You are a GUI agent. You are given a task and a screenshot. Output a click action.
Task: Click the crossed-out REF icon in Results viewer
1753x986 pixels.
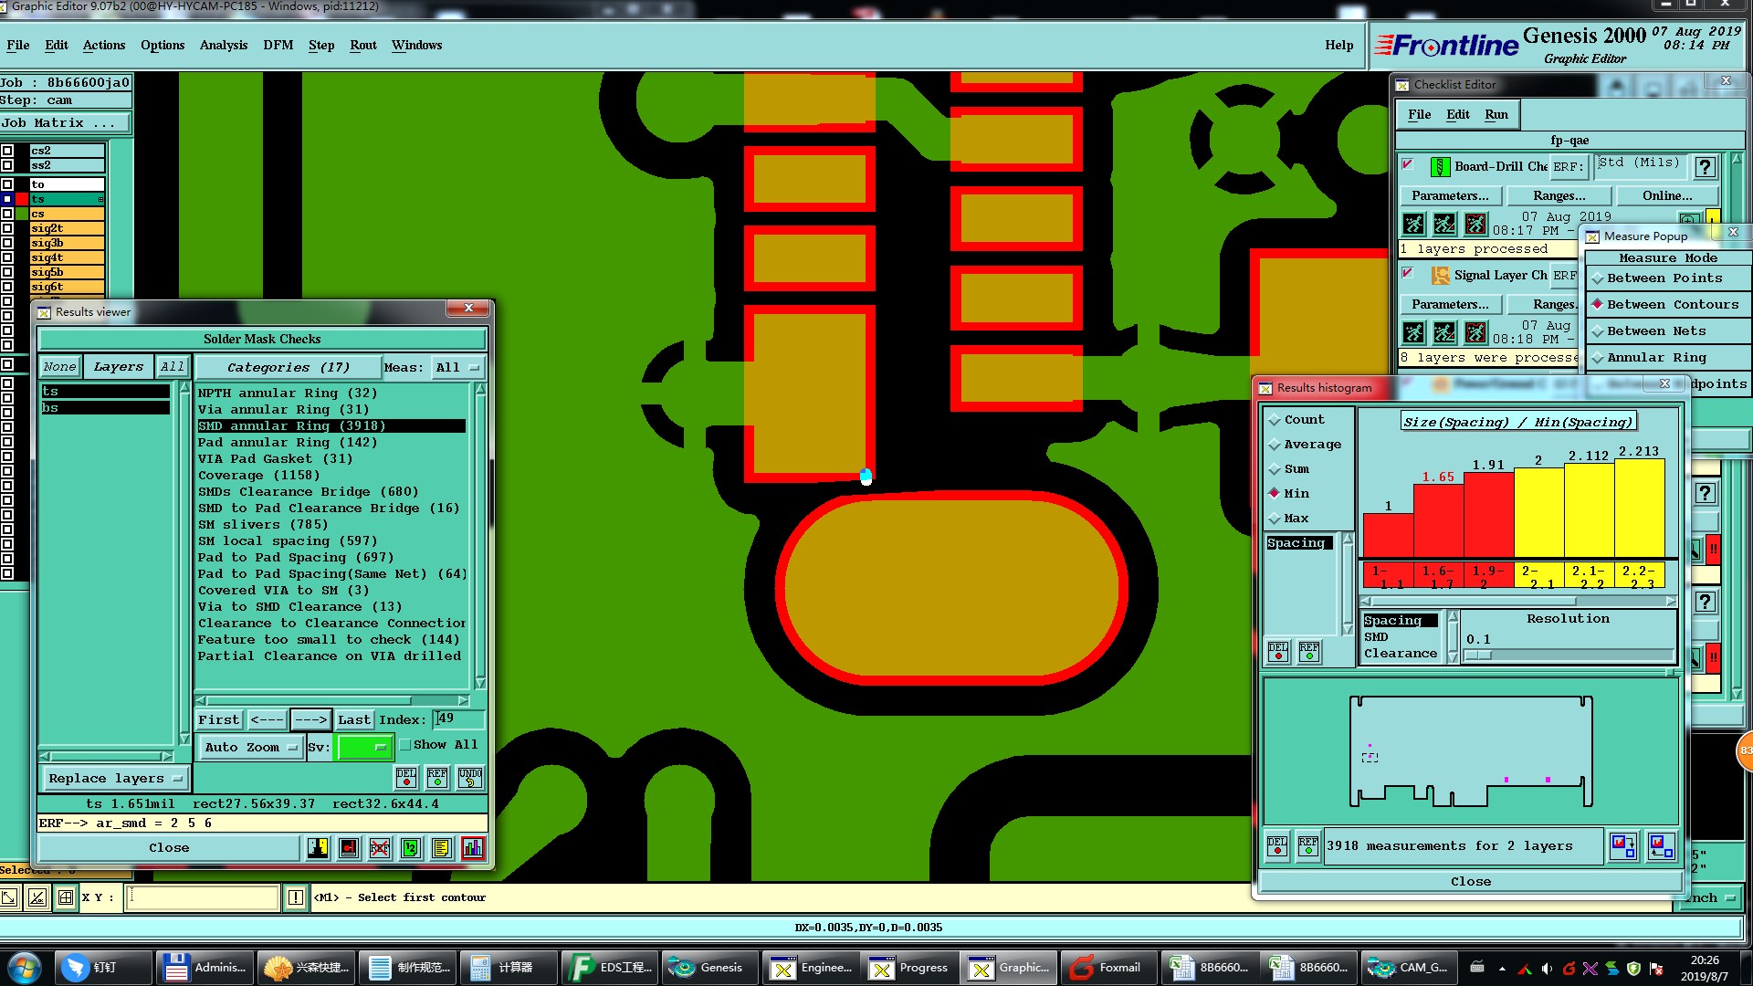point(380,848)
